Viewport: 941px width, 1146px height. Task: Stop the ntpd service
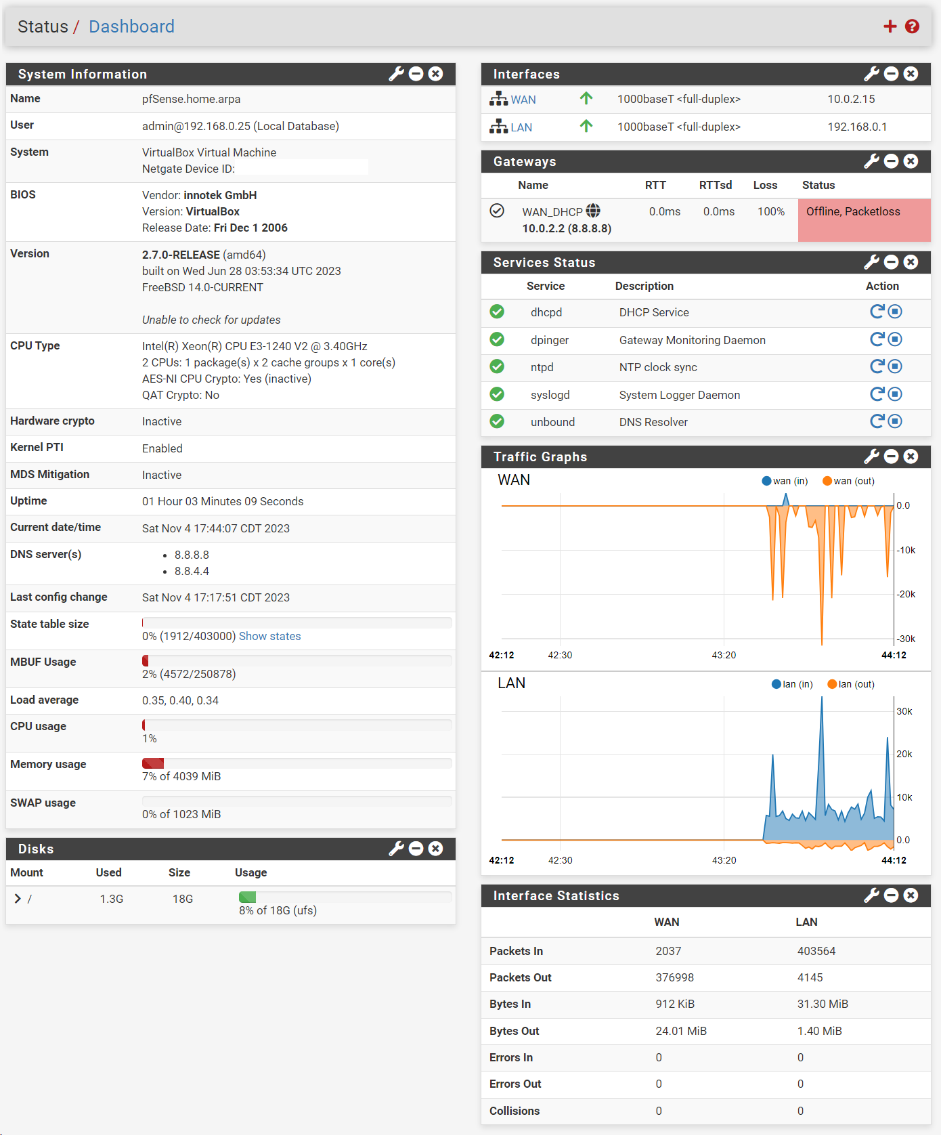pyautogui.click(x=895, y=366)
